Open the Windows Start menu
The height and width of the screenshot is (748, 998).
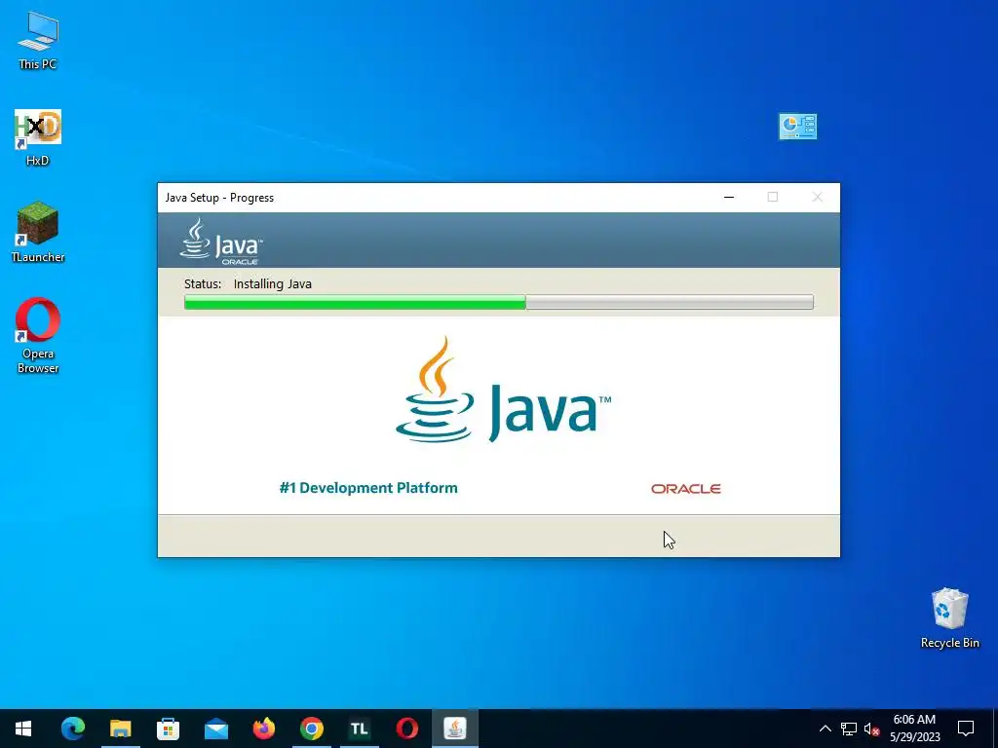(x=23, y=729)
